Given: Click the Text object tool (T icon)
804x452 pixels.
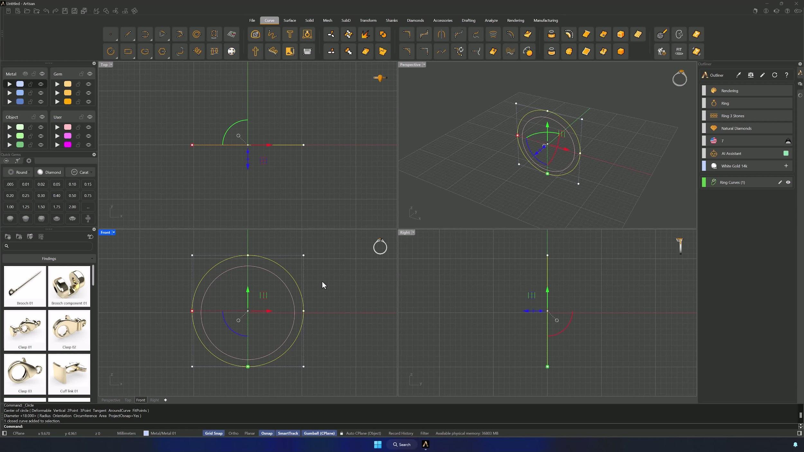Looking at the screenshot, I should [x=290, y=34].
